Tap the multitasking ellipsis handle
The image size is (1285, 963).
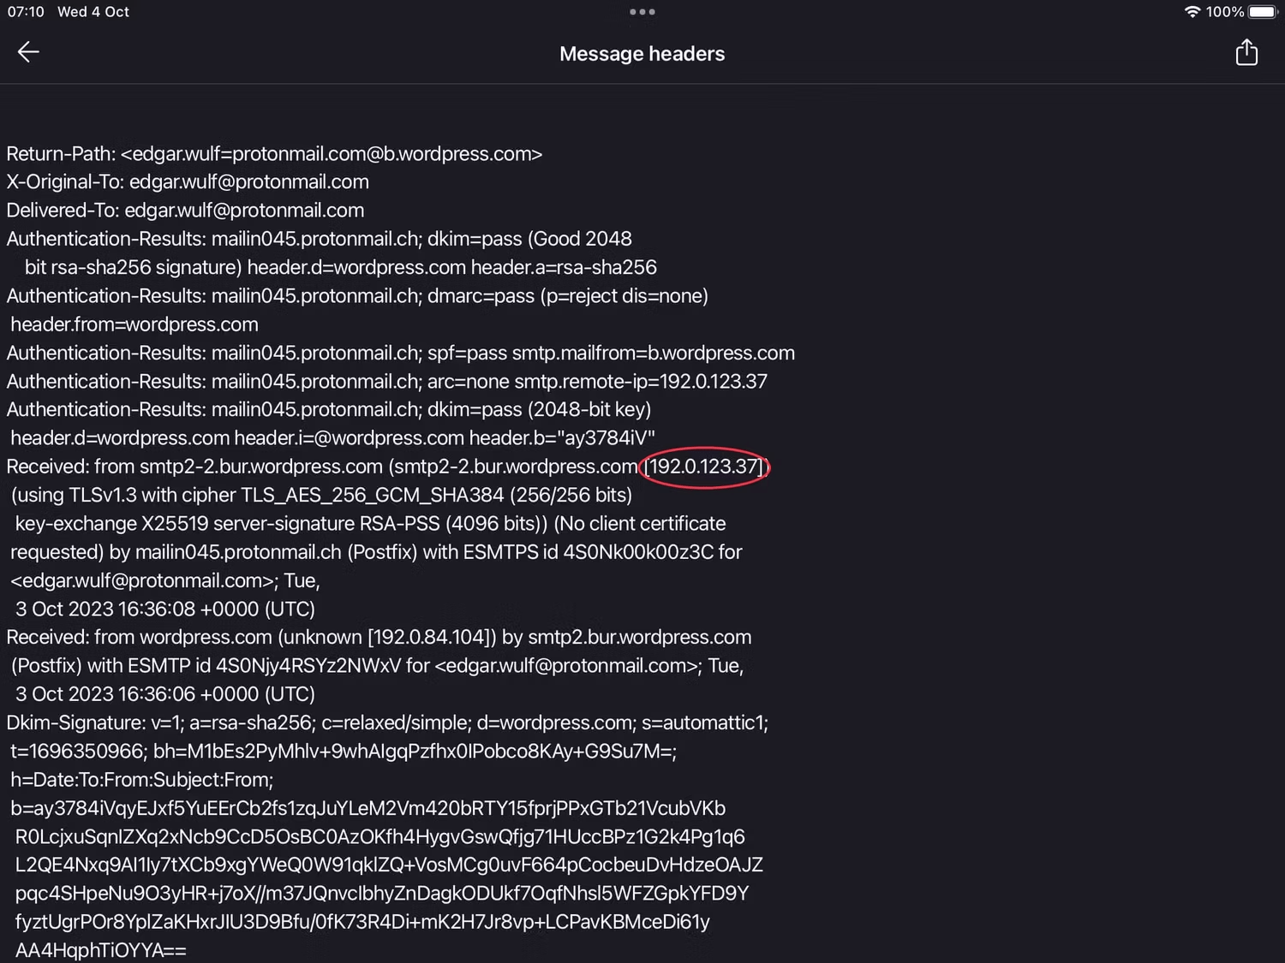[x=642, y=12]
